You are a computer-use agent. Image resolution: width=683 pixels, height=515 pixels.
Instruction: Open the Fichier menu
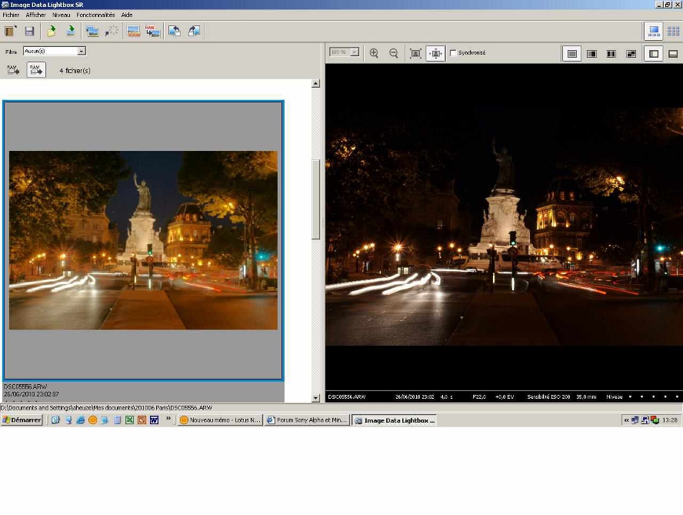[11, 15]
